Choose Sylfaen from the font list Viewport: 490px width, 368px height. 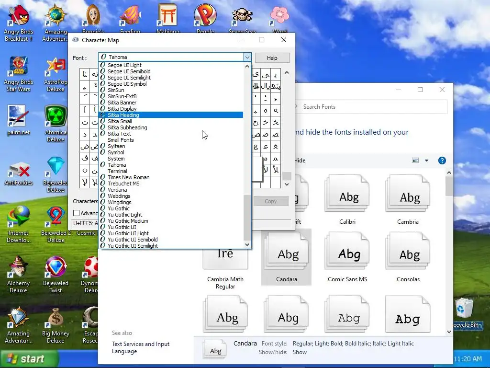pos(171,146)
